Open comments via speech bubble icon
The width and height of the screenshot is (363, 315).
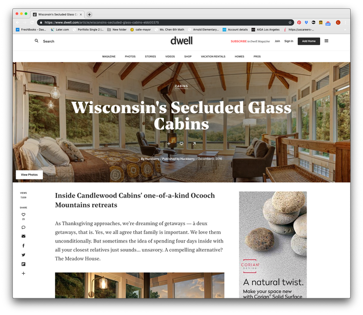point(23,227)
